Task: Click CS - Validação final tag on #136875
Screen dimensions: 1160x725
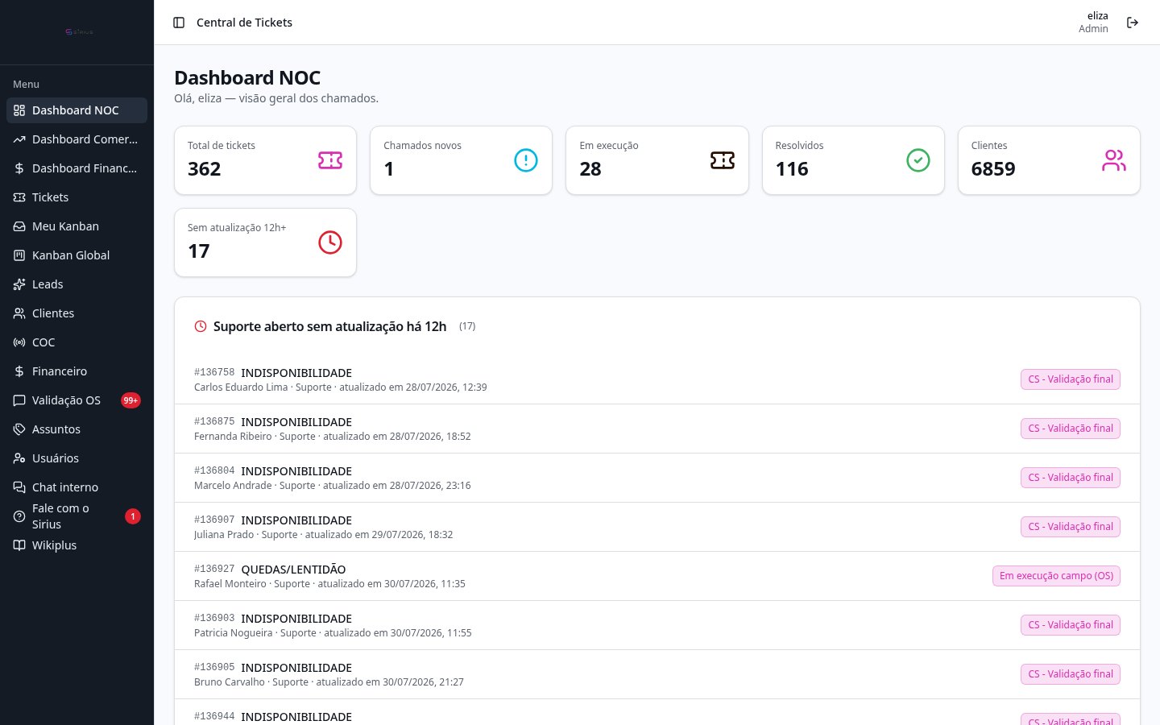Action: click(1071, 429)
